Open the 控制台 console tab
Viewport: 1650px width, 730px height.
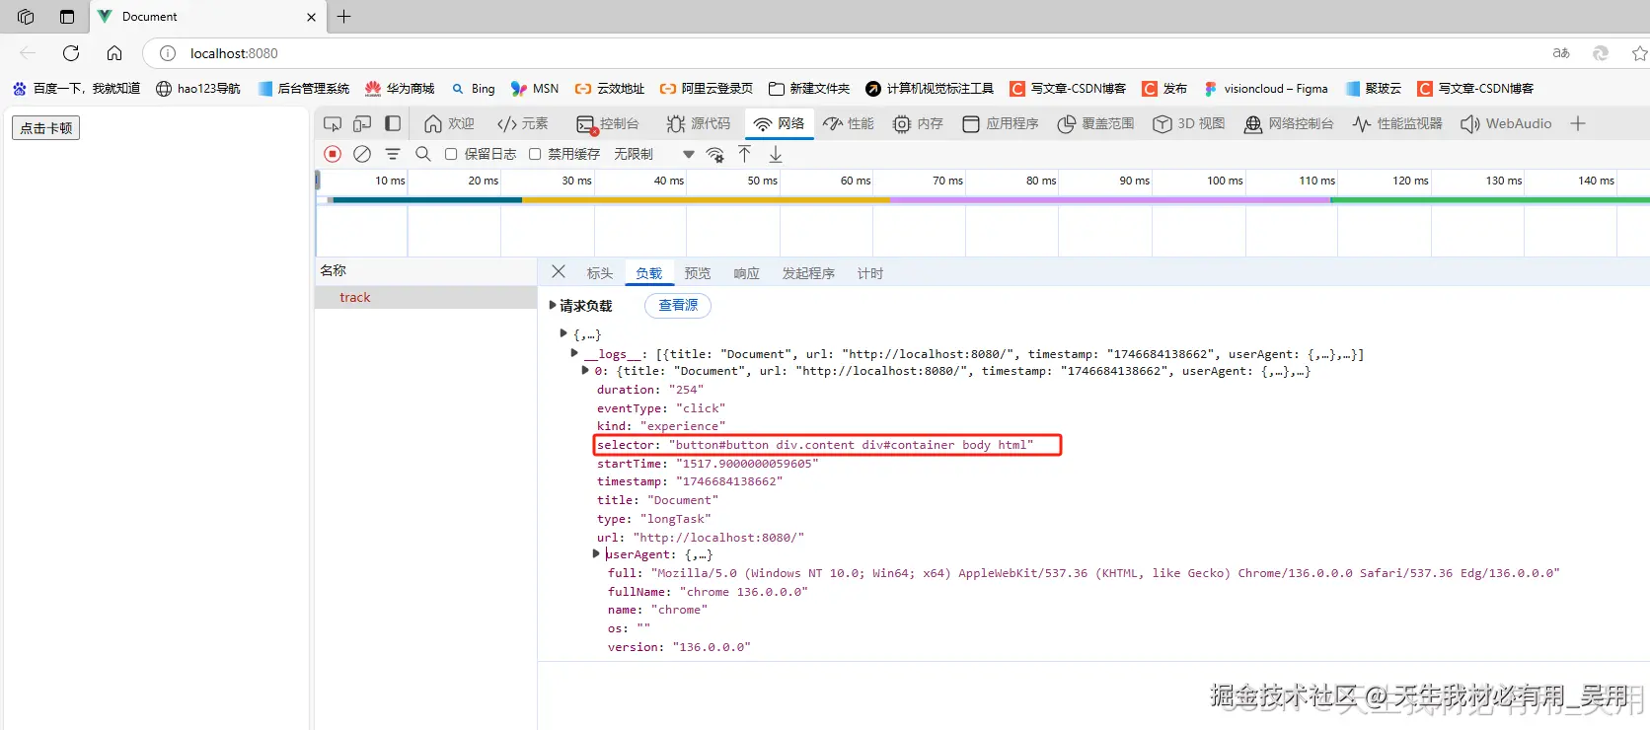(x=607, y=124)
